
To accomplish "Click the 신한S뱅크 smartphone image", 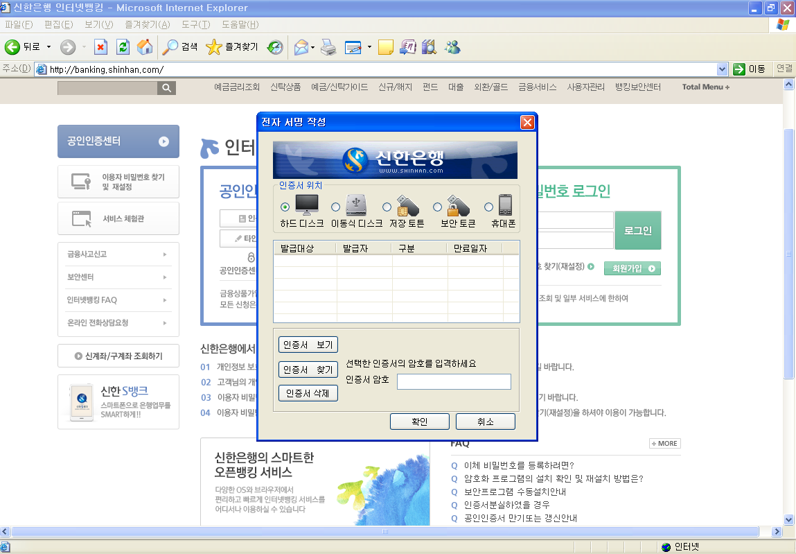I will [x=82, y=401].
